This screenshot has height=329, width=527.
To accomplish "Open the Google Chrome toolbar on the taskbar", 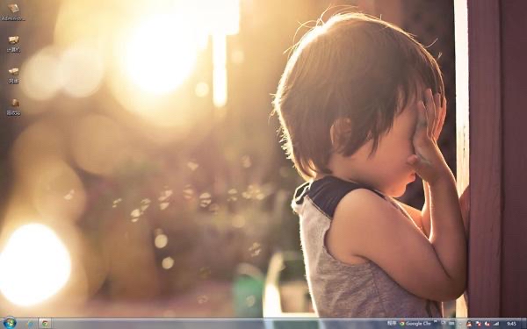I will (x=415, y=324).
